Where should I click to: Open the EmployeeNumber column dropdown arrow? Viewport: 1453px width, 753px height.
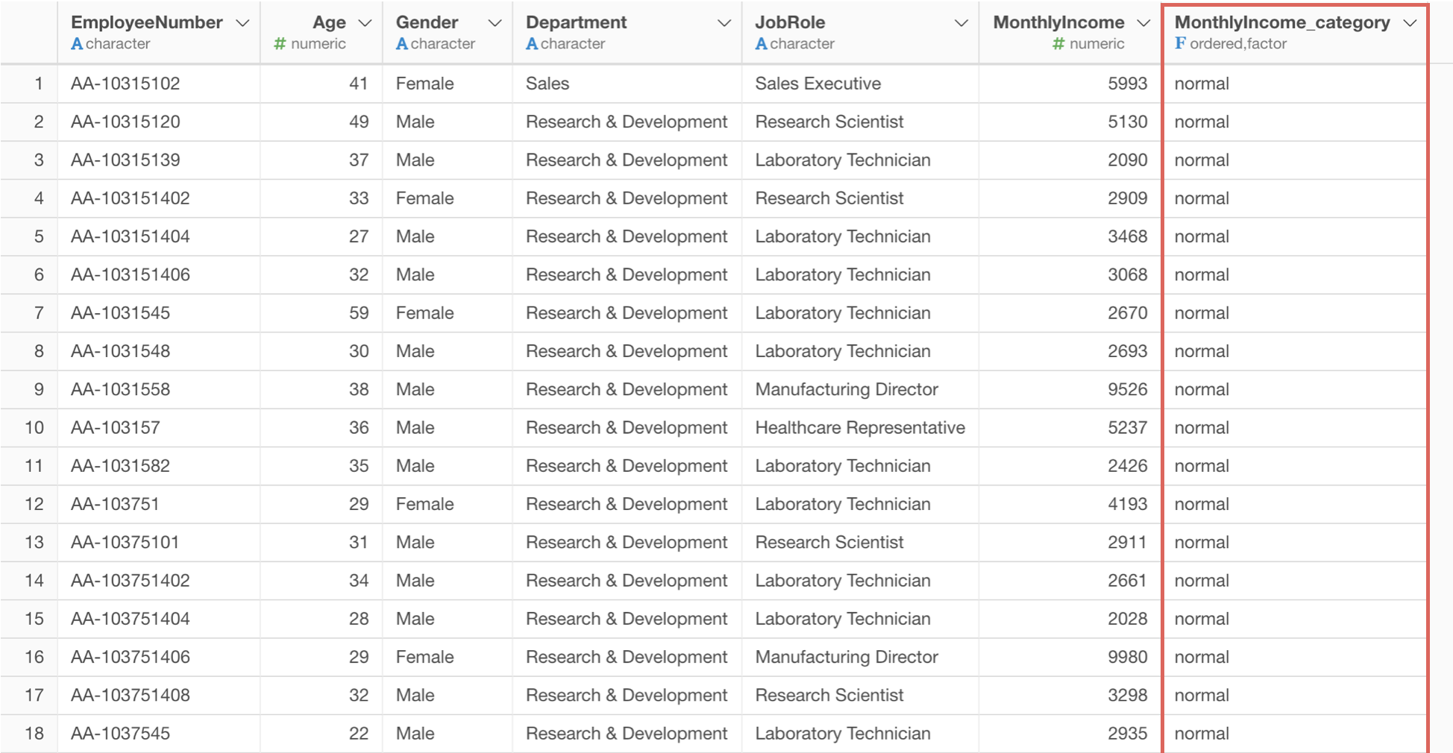tap(242, 23)
